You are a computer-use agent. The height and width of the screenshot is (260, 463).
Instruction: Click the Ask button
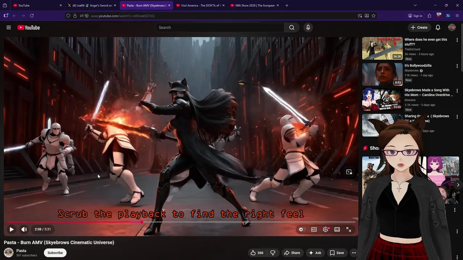click(x=315, y=253)
